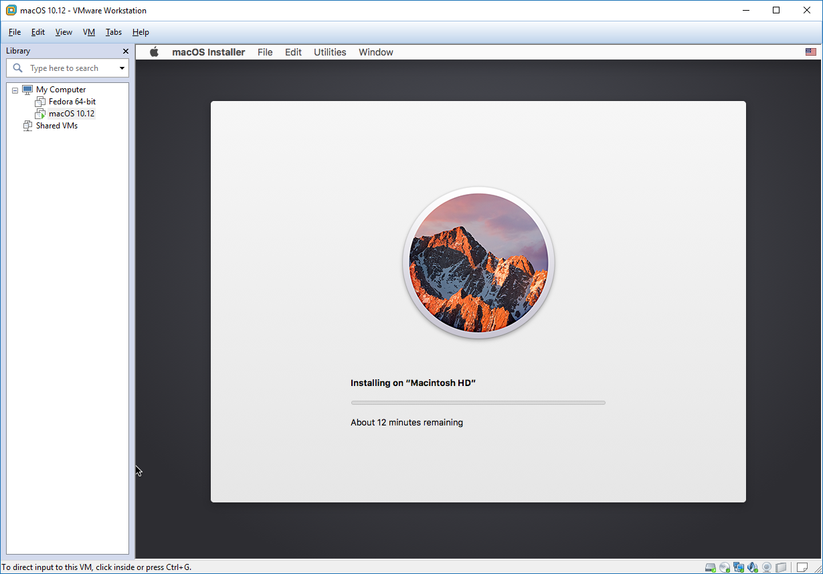The width and height of the screenshot is (823, 574).
Task: Open the VMware Help menu
Action: [141, 32]
